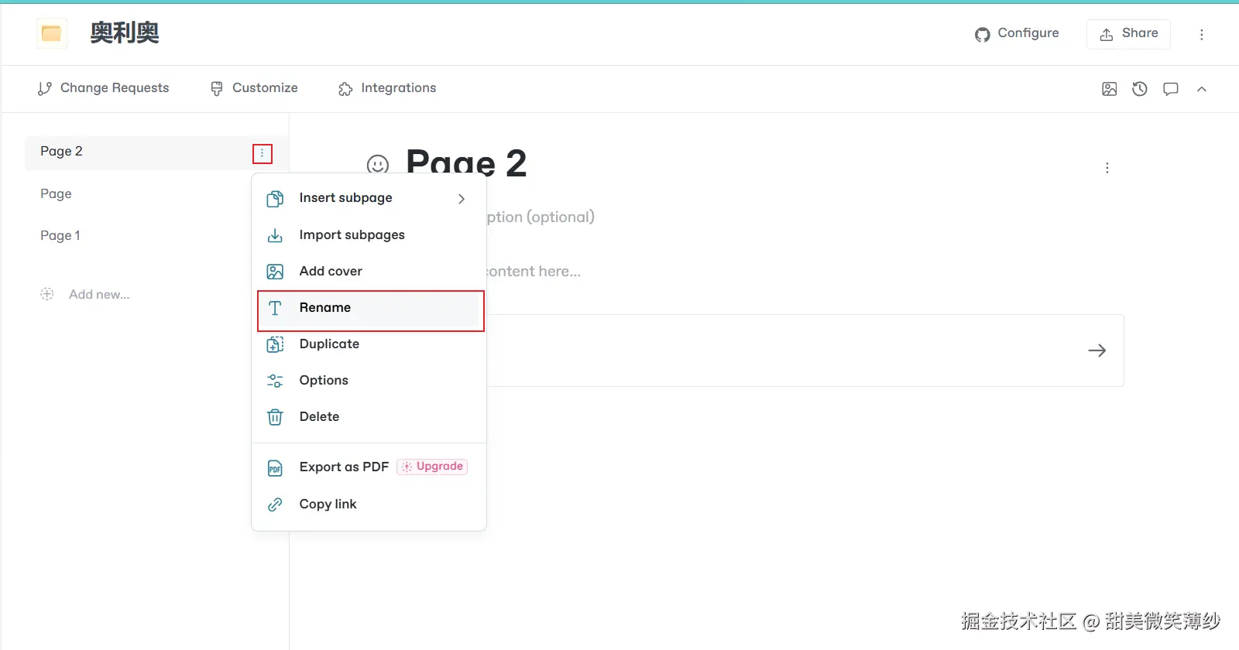This screenshot has width=1239, height=650.
Task: Click the right arrow in the content card
Action: (x=1097, y=351)
